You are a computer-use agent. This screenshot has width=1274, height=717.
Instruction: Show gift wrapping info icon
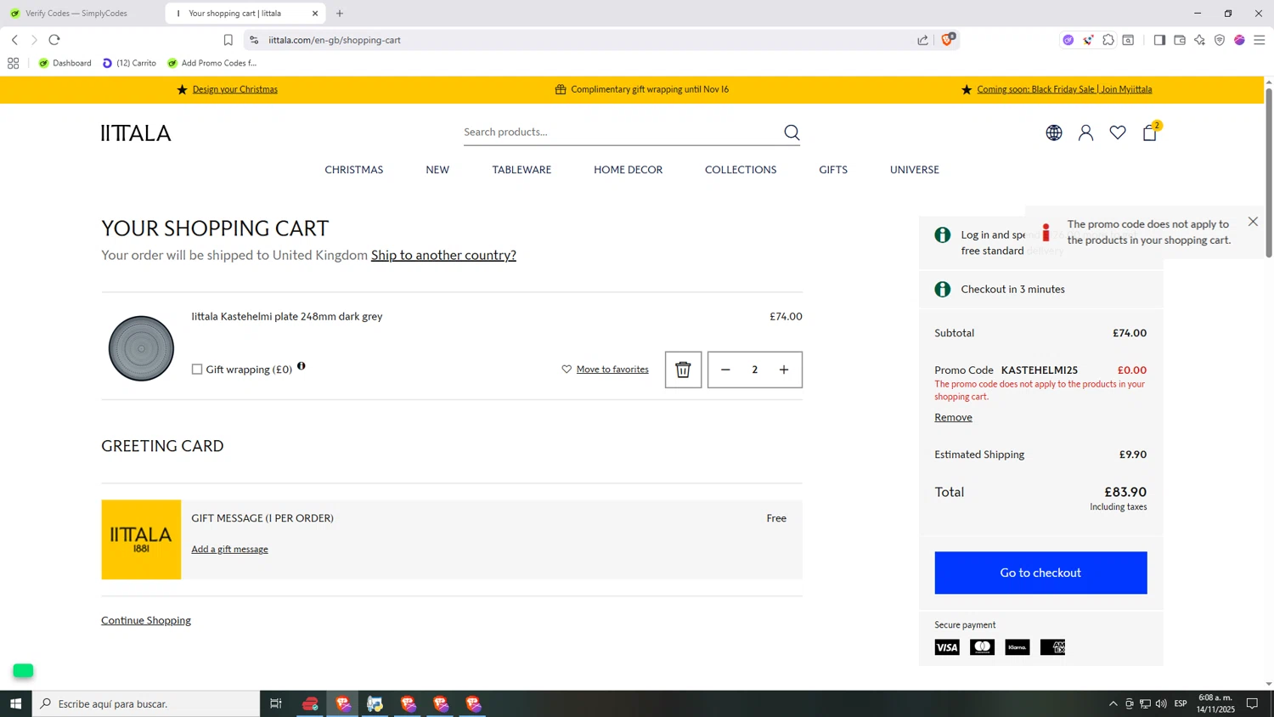pos(302,366)
